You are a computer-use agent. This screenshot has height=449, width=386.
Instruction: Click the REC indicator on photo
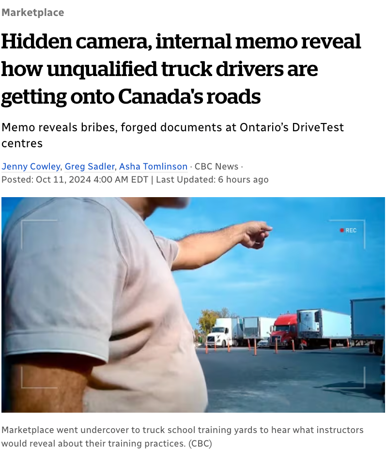[348, 231]
